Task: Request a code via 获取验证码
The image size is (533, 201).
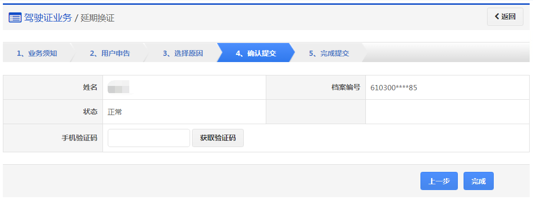Action: (218, 138)
